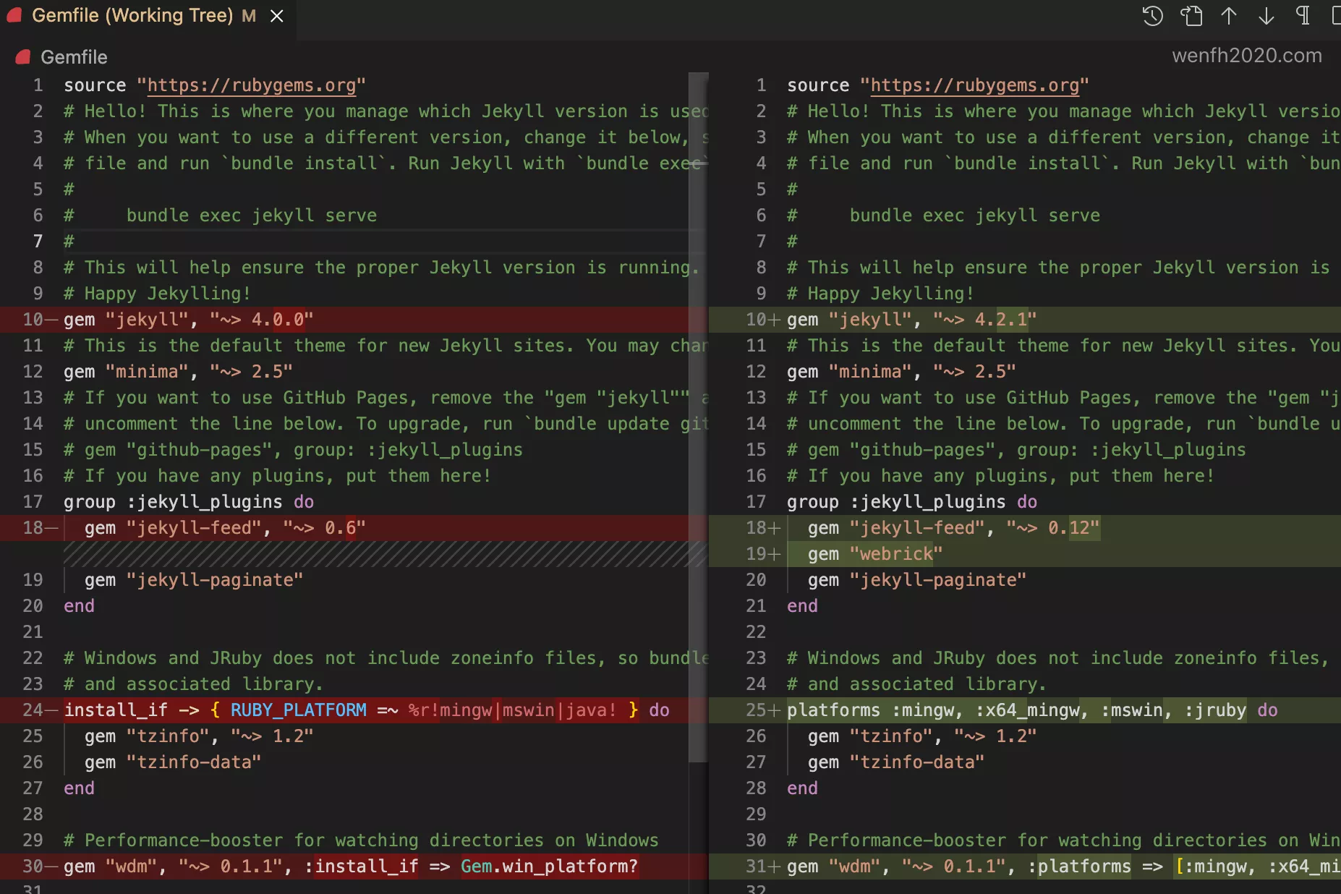1341x894 pixels.
Task: Click the Open File icon
Action: click(1191, 16)
